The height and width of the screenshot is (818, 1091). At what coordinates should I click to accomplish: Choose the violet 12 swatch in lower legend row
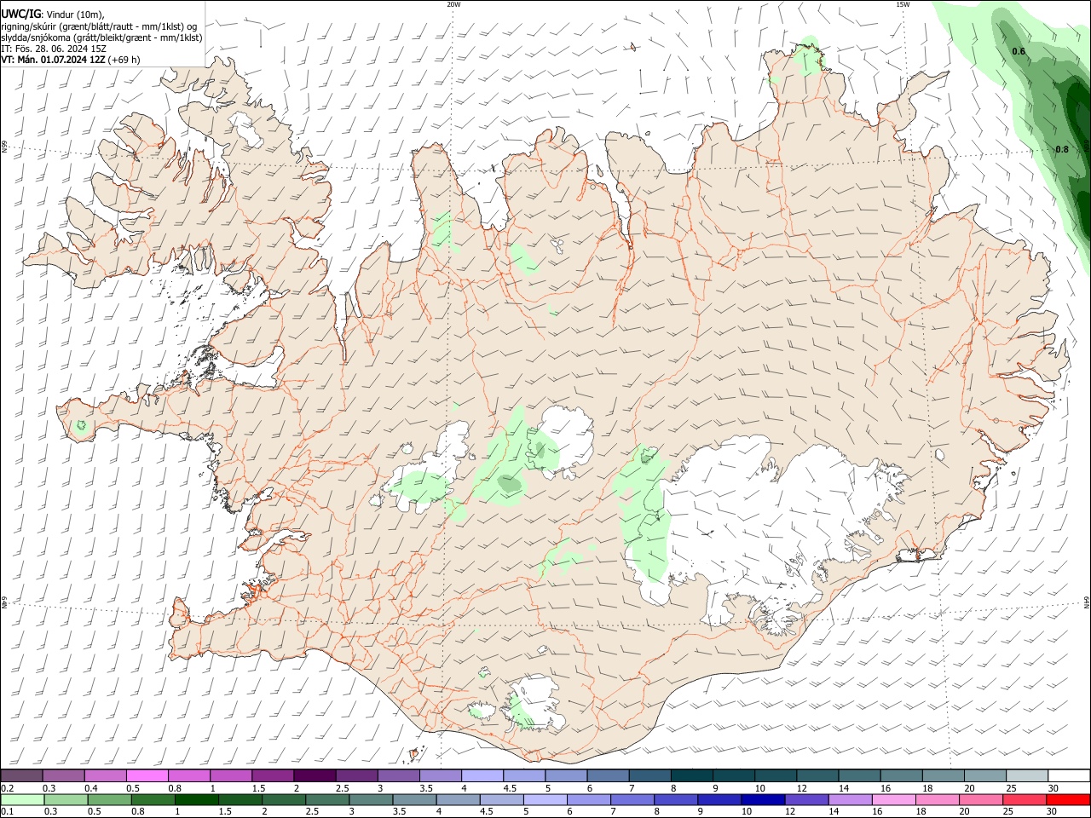[x=807, y=799]
